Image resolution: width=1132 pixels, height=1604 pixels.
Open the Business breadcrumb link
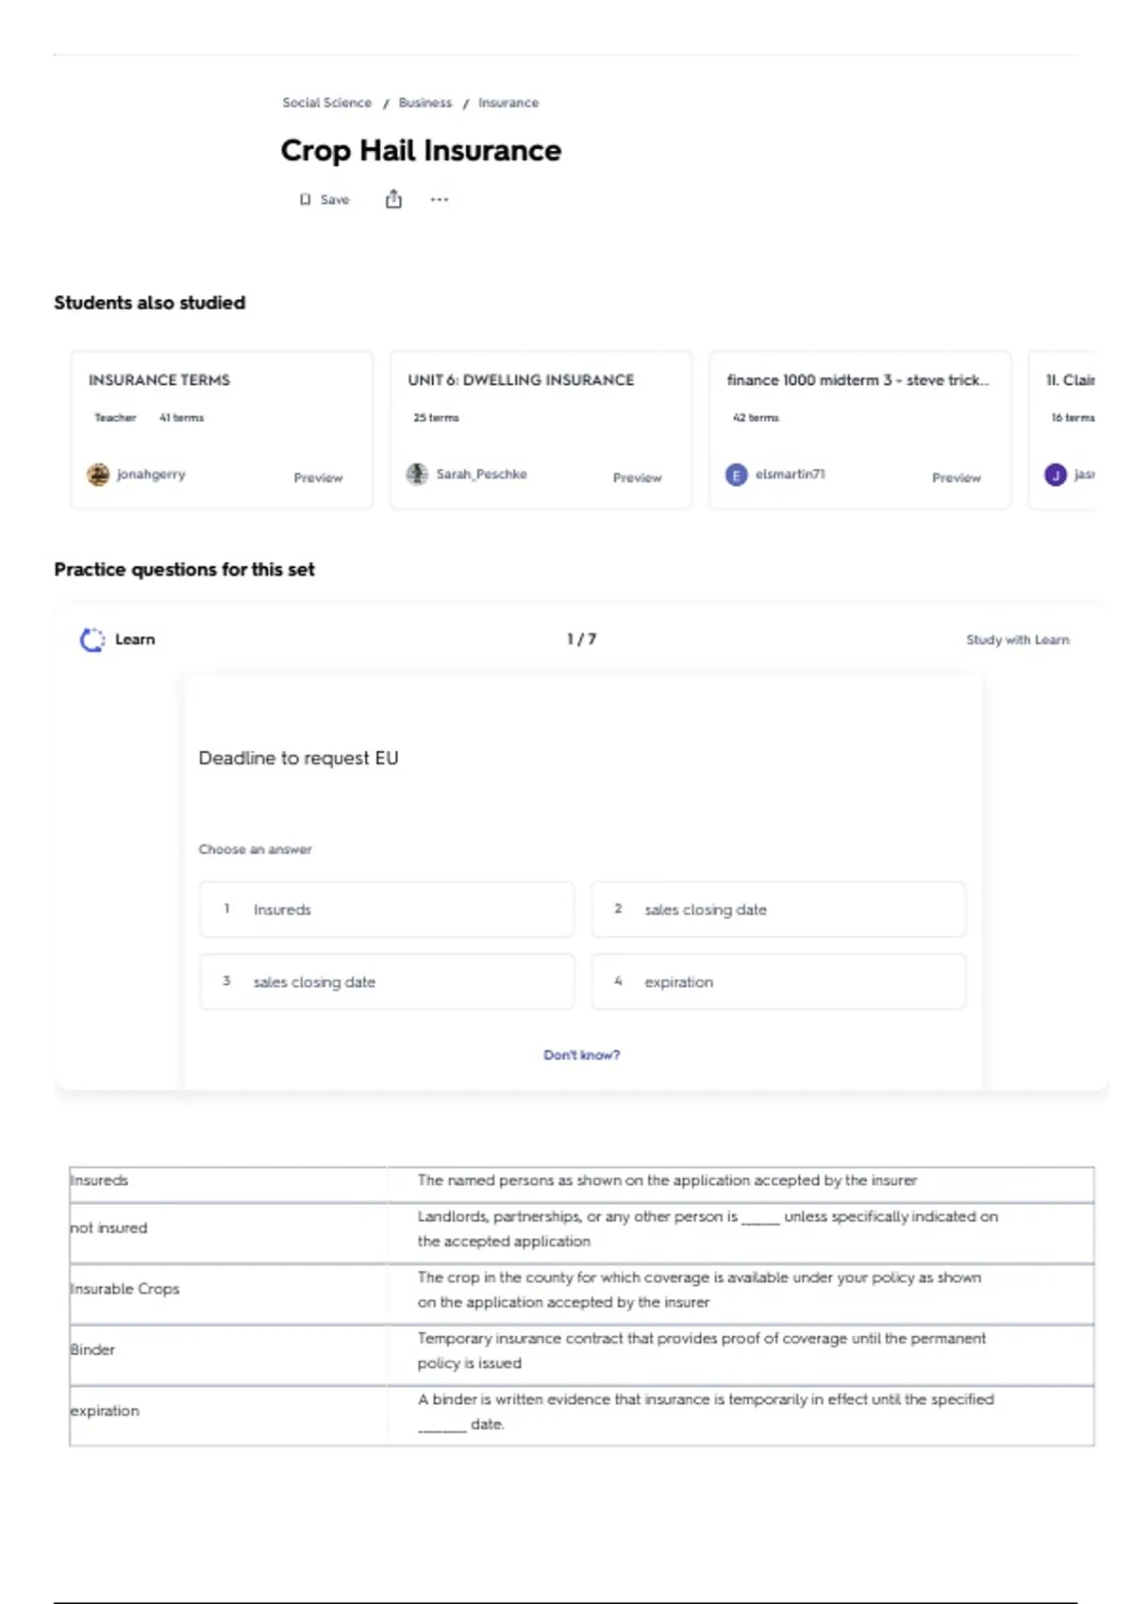pyautogui.click(x=425, y=103)
